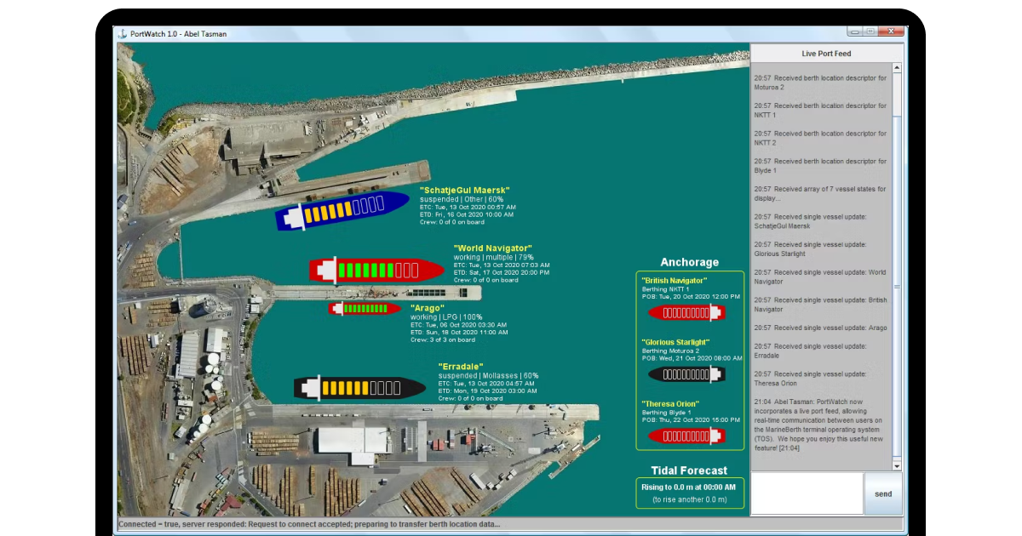The image size is (1022, 536).
Task: Click "(to rise another 0.0 m)" text
Action: 690,499
